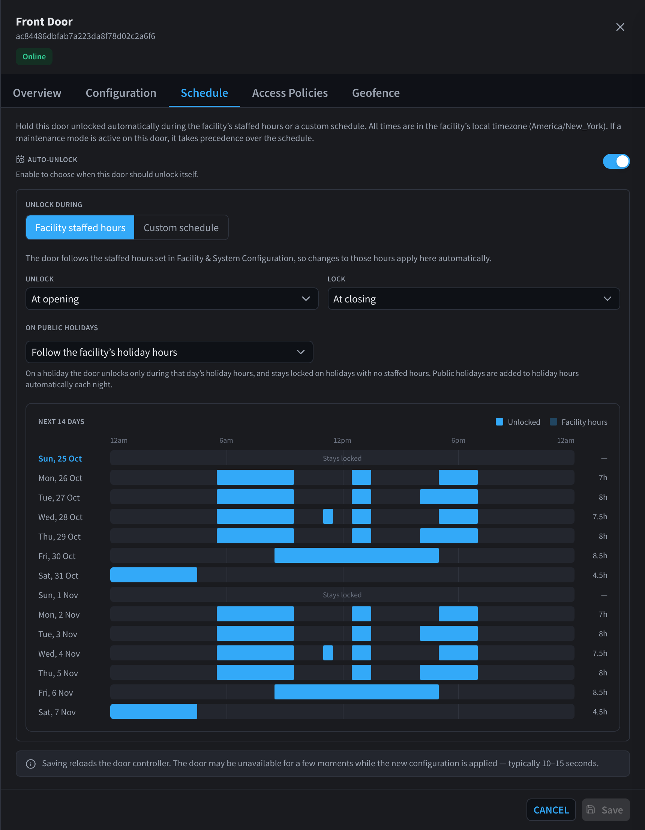Click the 'Sun, 25 Oct' row label

[x=60, y=458]
